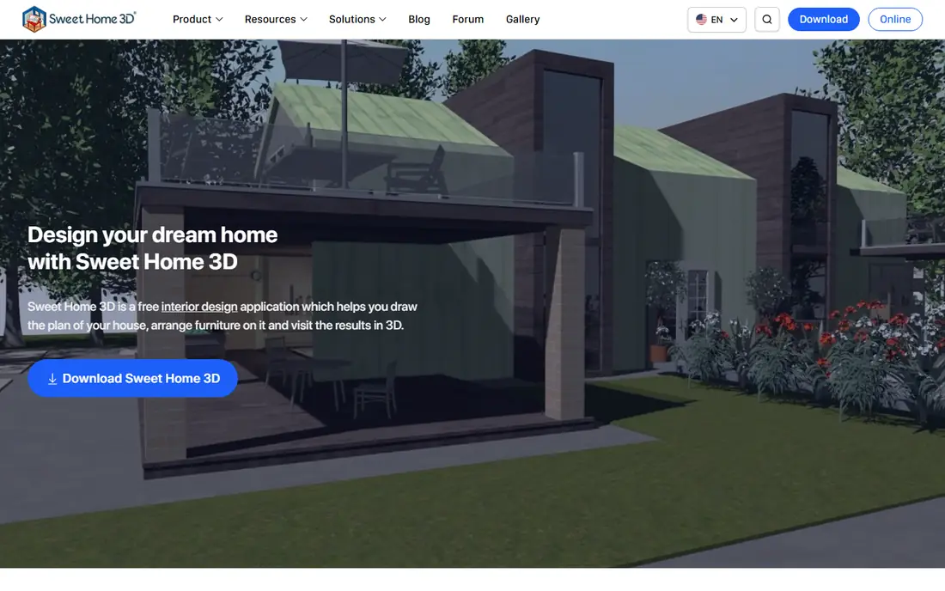Visit the Gallery page
The image size is (945, 591).
point(522,19)
